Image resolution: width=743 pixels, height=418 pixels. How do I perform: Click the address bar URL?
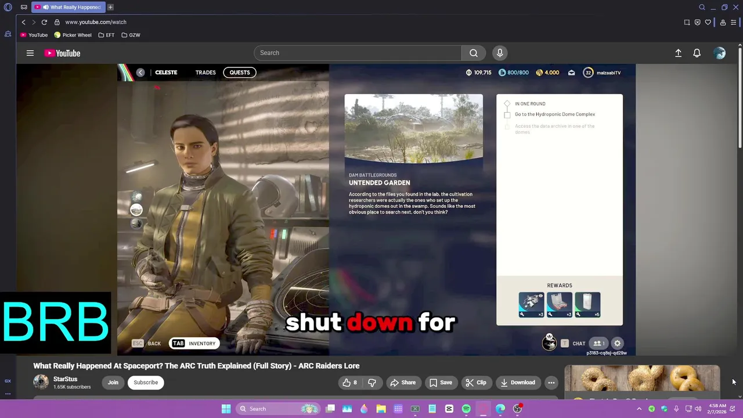pos(96,22)
